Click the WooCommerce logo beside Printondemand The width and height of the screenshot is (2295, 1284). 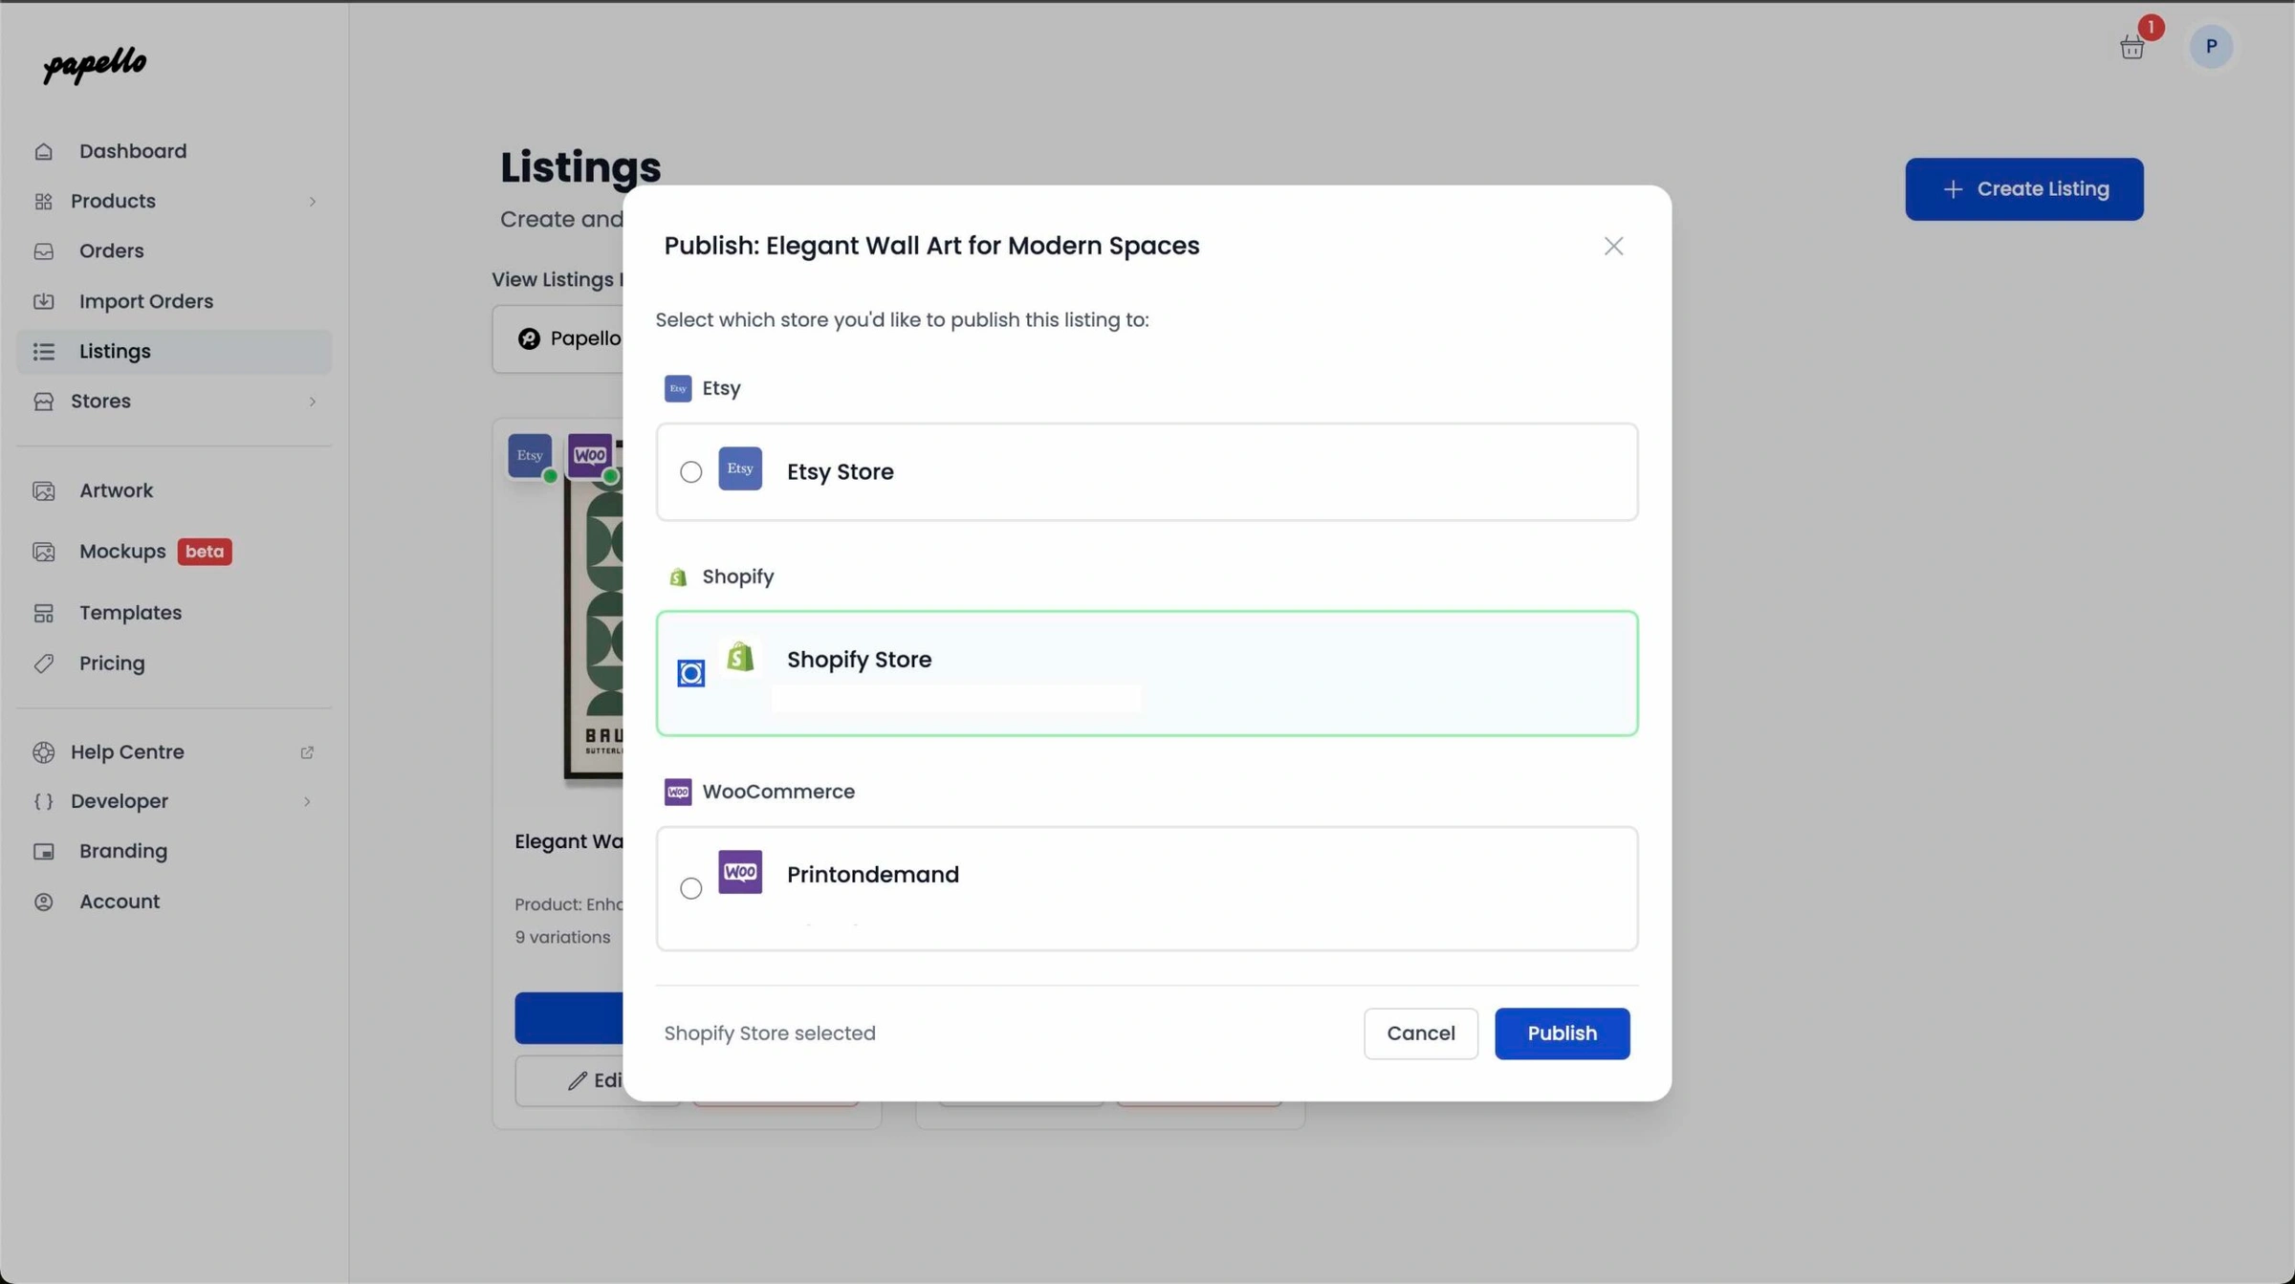(x=740, y=872)
